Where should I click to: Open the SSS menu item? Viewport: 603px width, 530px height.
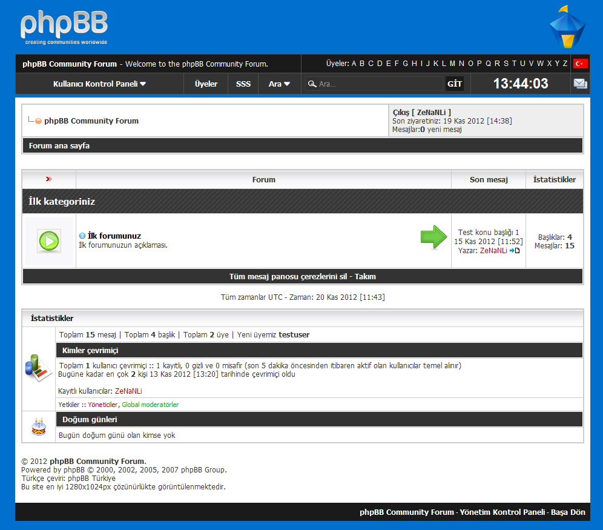pos(243,84)
